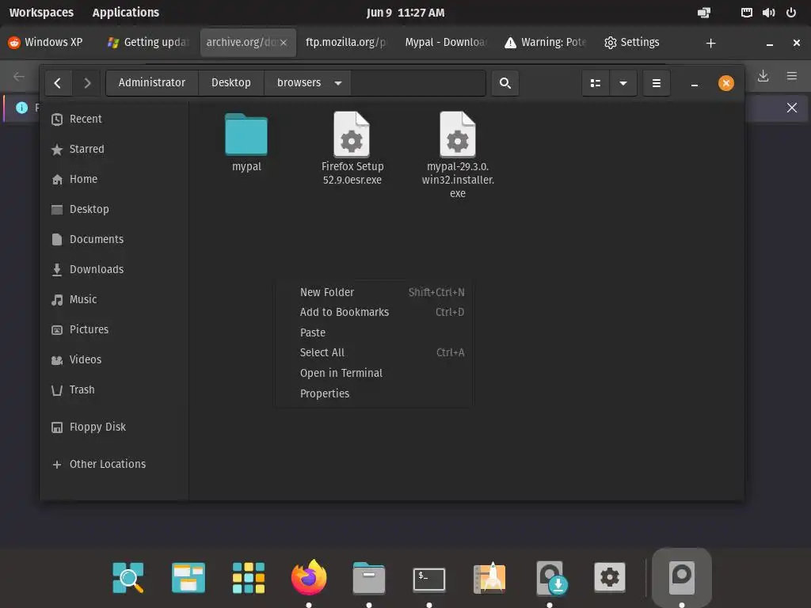Expand the view options dropdown arrow
Viewport: 811px width, 608px height.
(x=623, y=82)
